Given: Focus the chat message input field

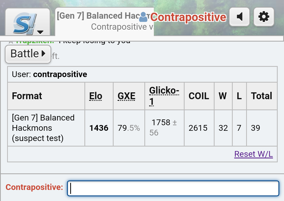Looking at the screenshot, I should [x=173, y=188].
